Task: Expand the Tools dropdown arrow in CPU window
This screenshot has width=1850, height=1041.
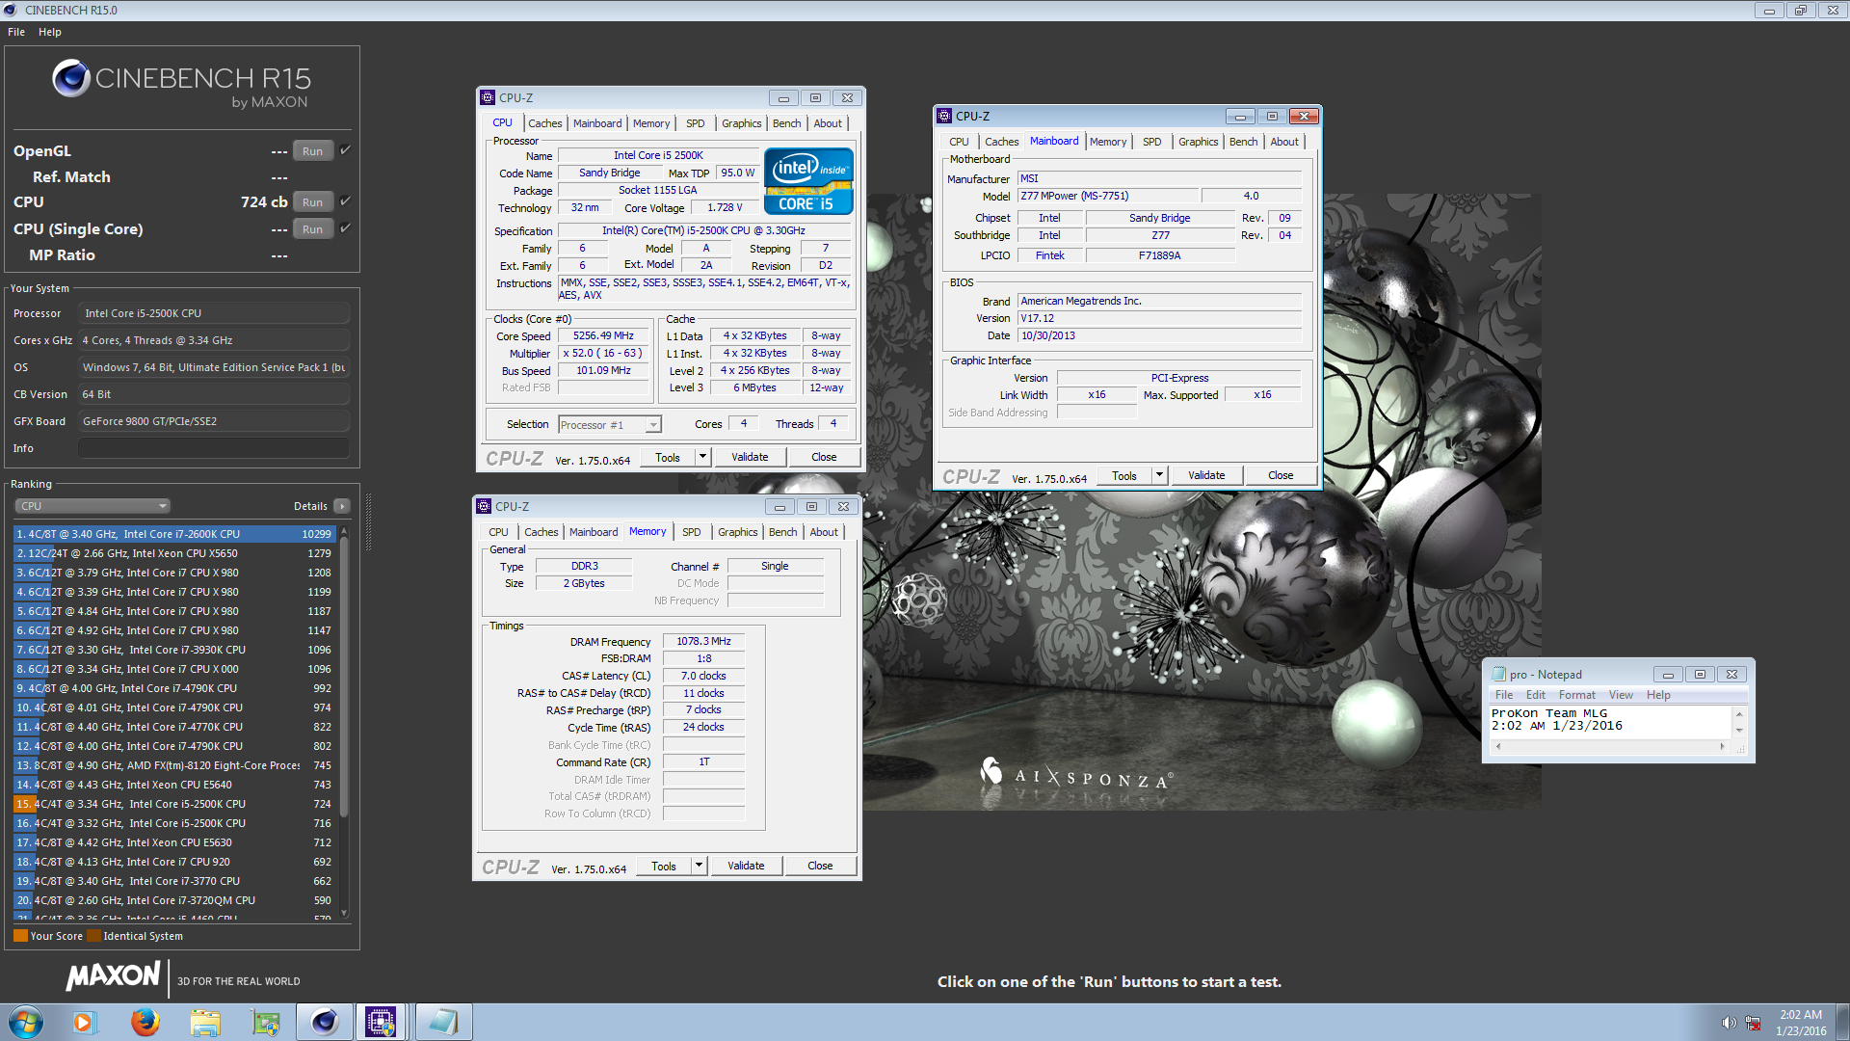Action: tap(702, 457)
